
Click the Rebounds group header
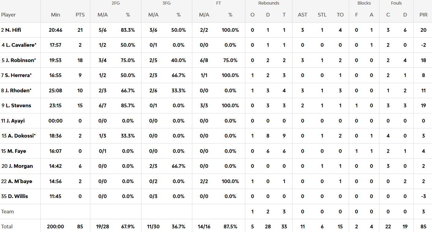269,3
